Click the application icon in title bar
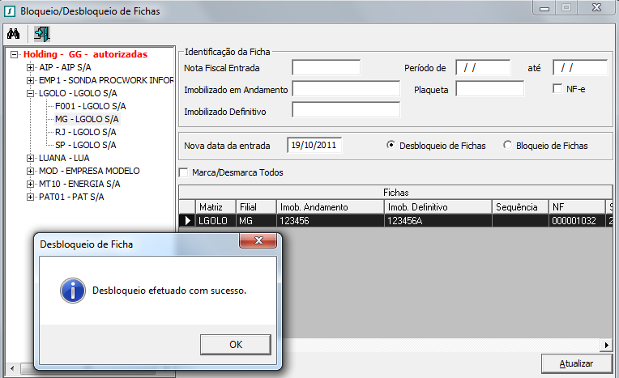Image resolution: width=619 pixels, height=378 pixels. click(10, 11)
